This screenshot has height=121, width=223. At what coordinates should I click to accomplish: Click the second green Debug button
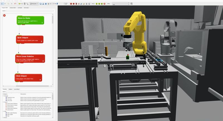tap(99, 4)
